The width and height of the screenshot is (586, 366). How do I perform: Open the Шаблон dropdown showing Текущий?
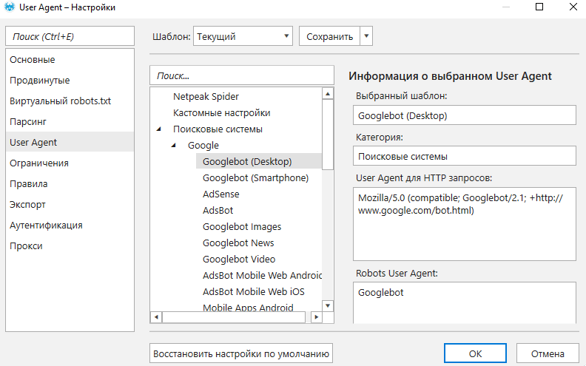[243, 36]
